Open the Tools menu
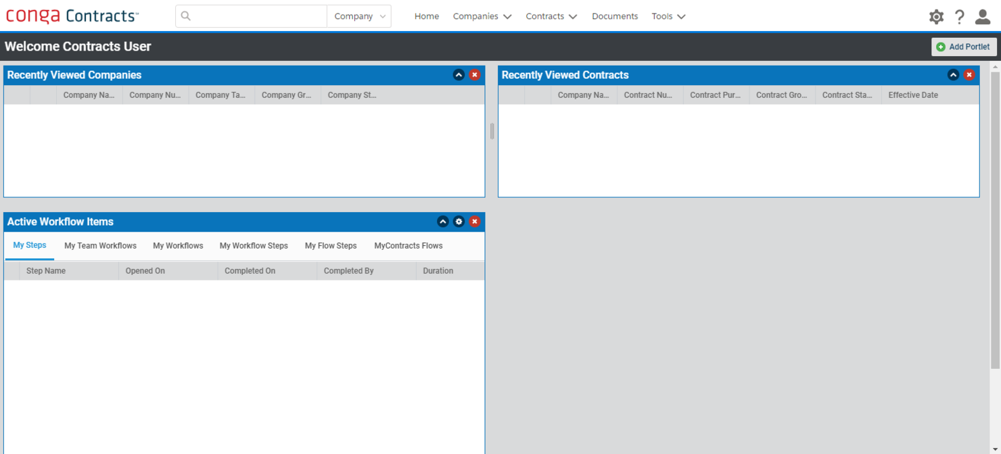The width and height of the screenshot is (1001, 454). pos(668,16)
